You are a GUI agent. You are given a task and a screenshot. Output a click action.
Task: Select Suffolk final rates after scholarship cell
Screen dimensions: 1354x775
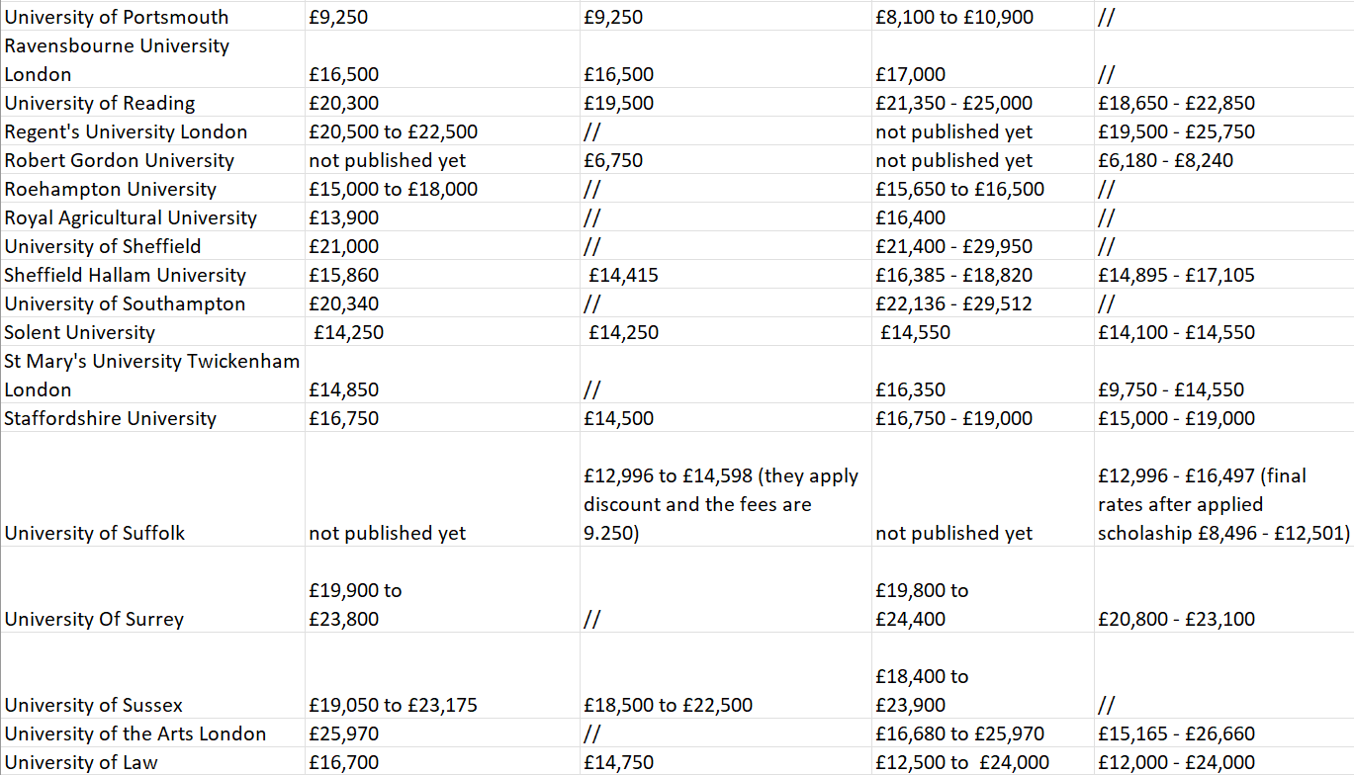[1222, 504]
